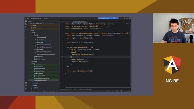Click the TypeScript language service widget
Viewport: 194px width, 109px height.
coord(125,91)
